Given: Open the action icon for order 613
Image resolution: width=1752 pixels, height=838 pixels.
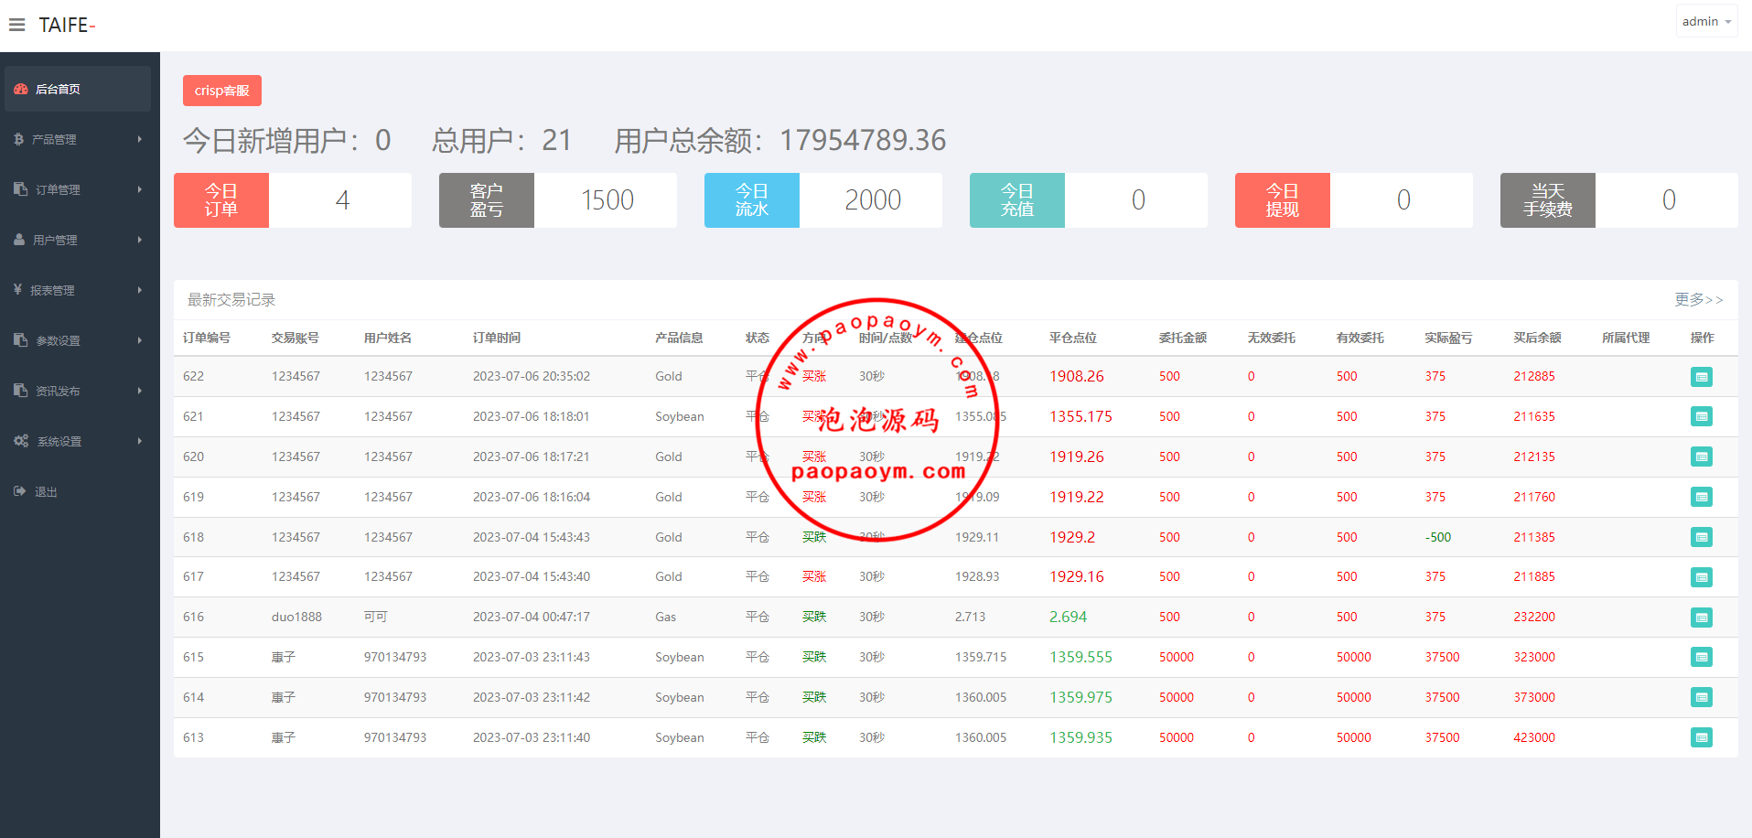Looking at the screenshot, I should 1701,737.
